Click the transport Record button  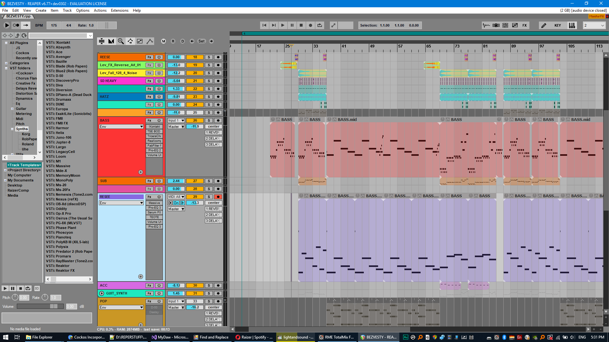pos(310,25)
